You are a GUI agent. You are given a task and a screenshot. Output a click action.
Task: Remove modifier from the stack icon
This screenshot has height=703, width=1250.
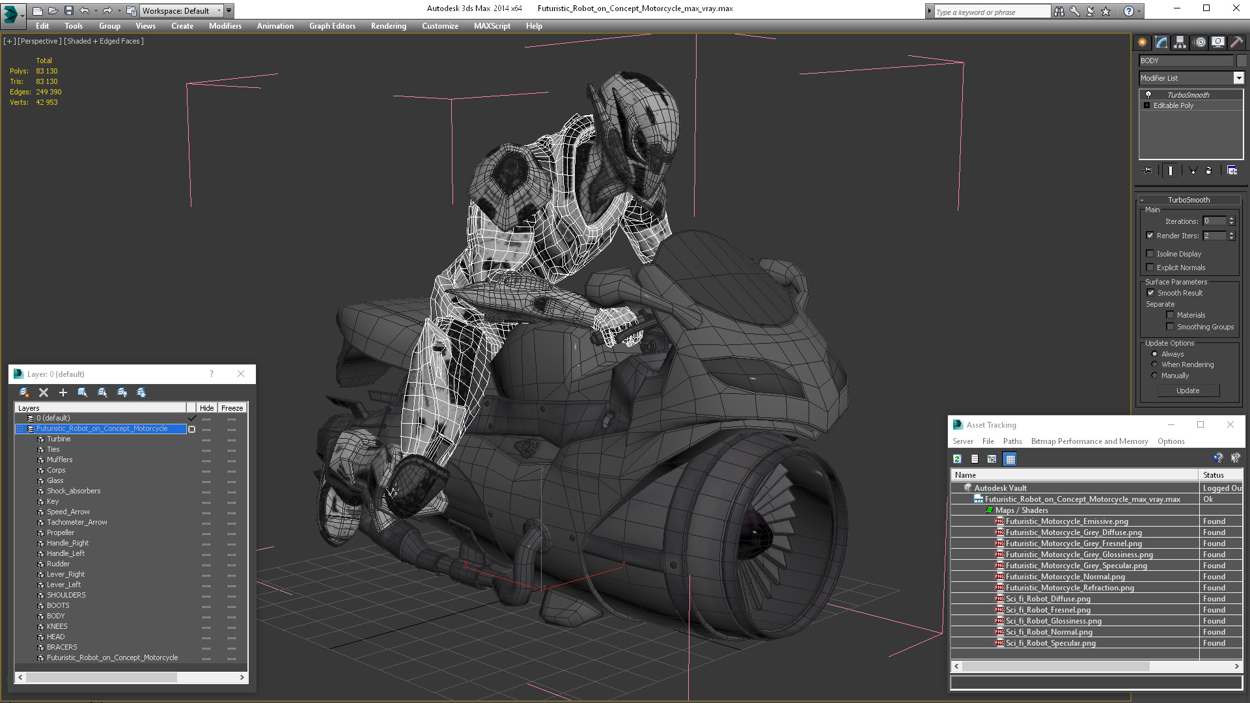click(1209, 171)
